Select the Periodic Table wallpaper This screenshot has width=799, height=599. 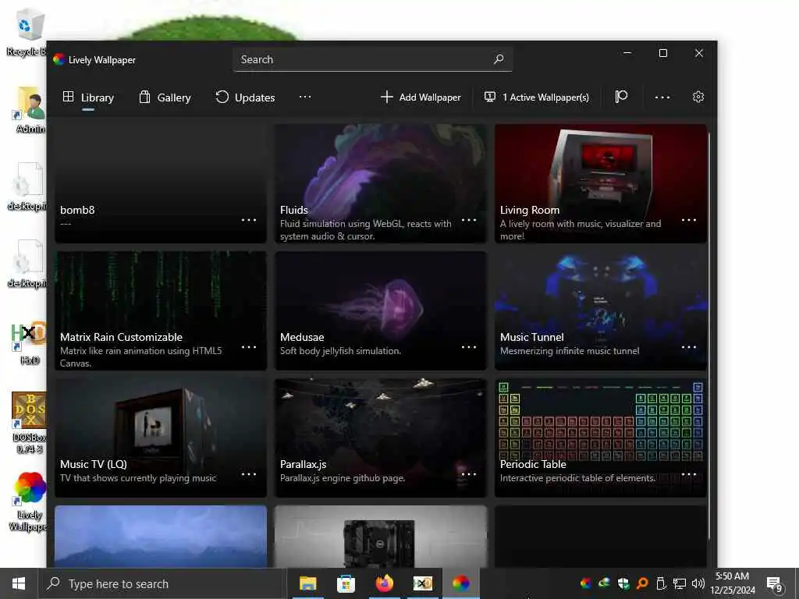(x=601, y=438)
